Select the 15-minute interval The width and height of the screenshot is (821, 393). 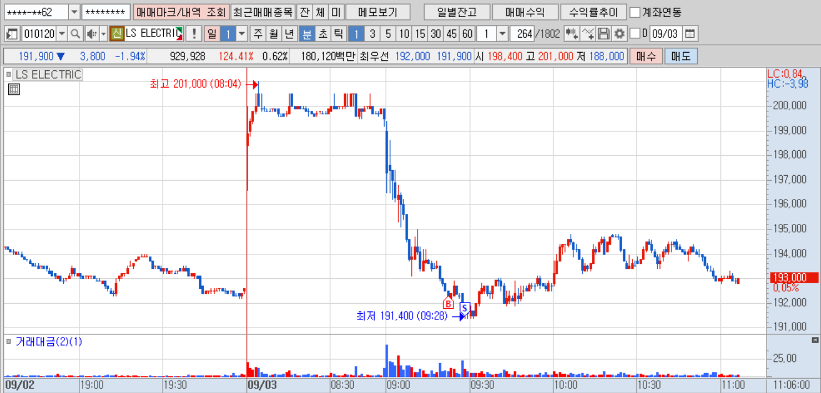click(420, 34)
